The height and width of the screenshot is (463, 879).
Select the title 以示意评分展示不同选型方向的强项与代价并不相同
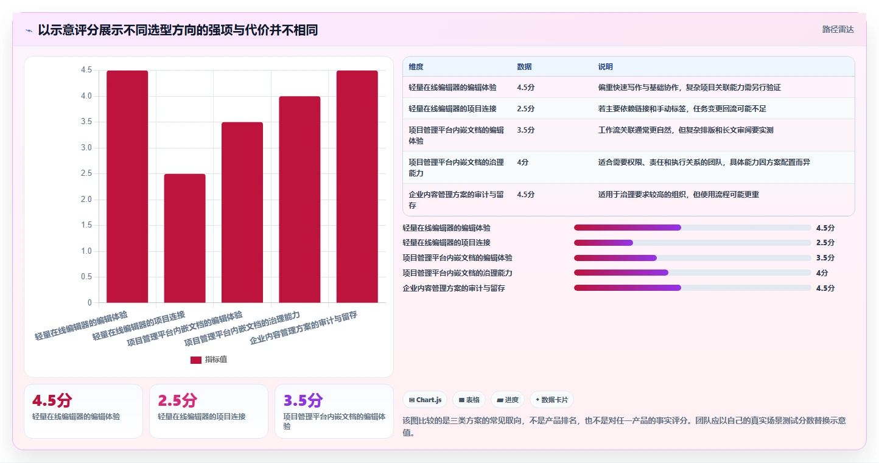tap(178, 30)
